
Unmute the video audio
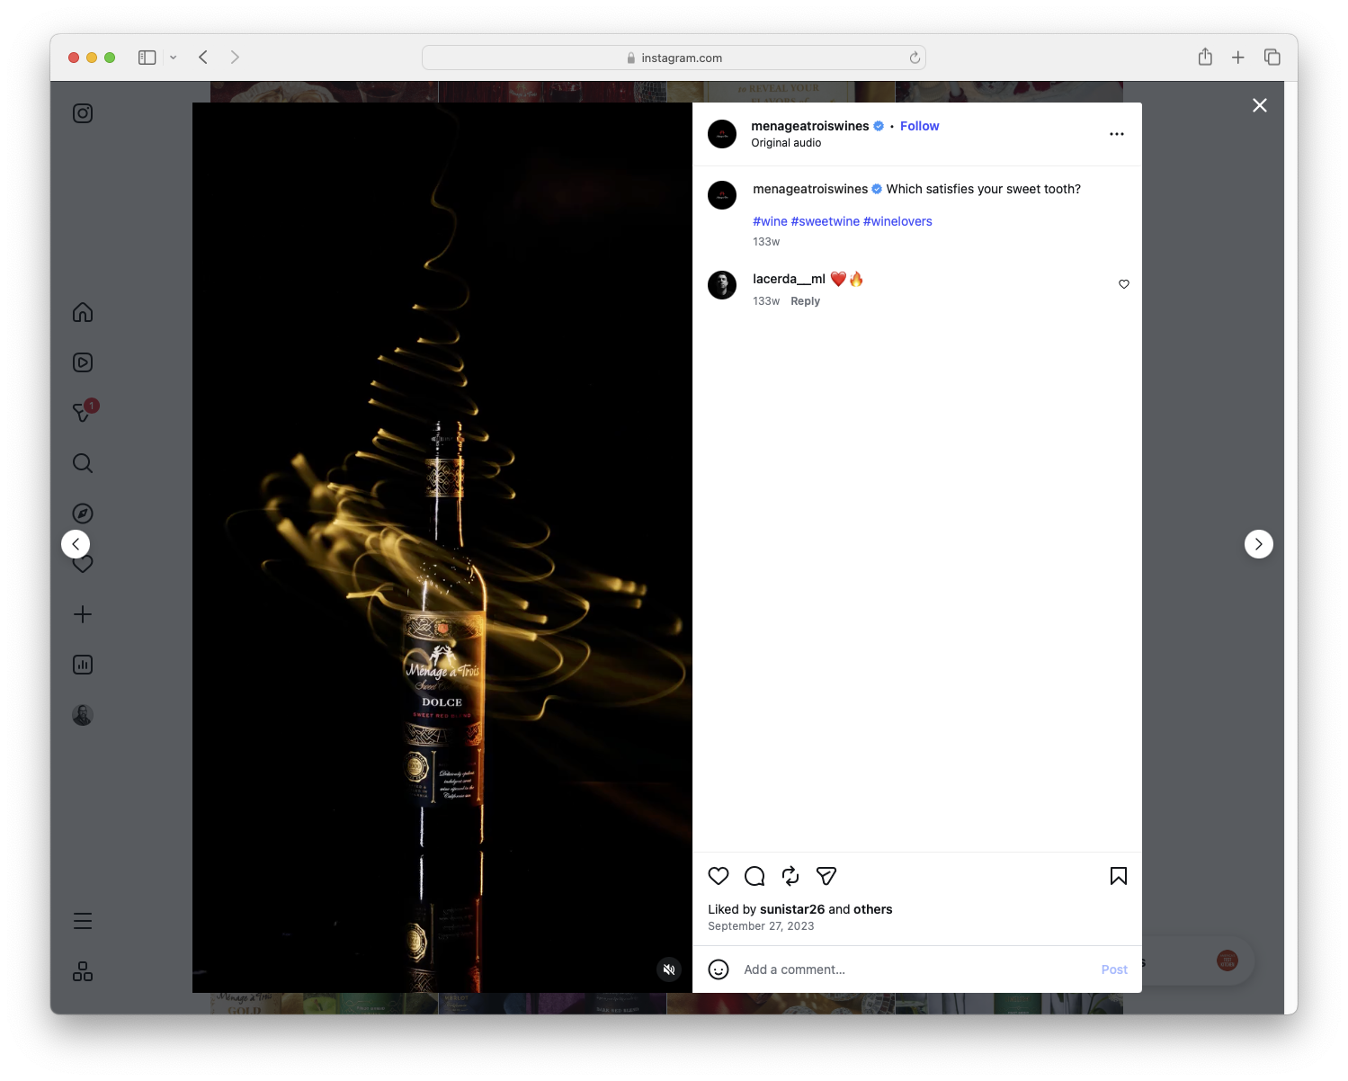point(669,969)
